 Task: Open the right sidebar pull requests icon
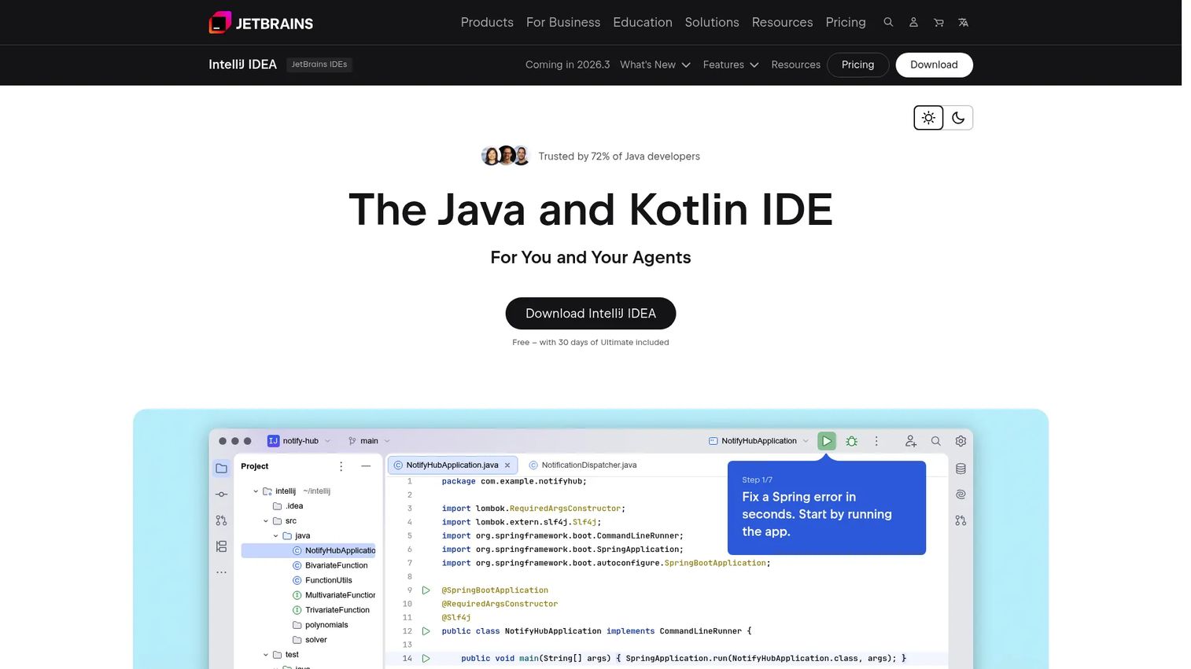(x=961, y=520)
